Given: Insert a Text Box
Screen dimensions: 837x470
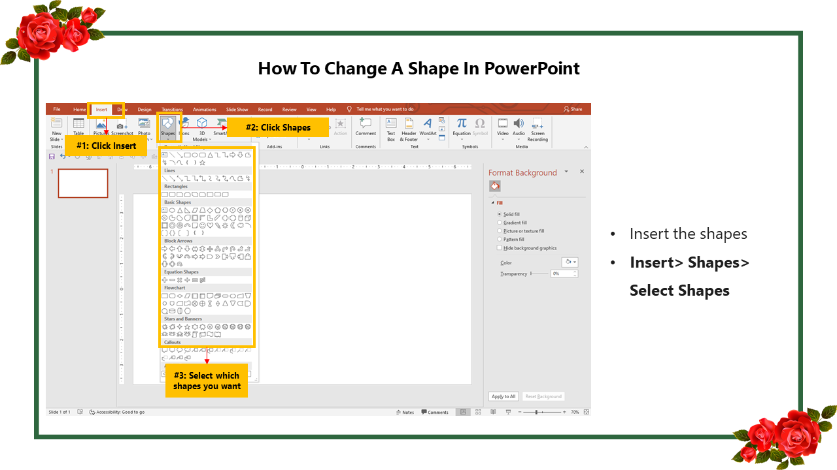Looking at the screenshot, I should point(391,129).
